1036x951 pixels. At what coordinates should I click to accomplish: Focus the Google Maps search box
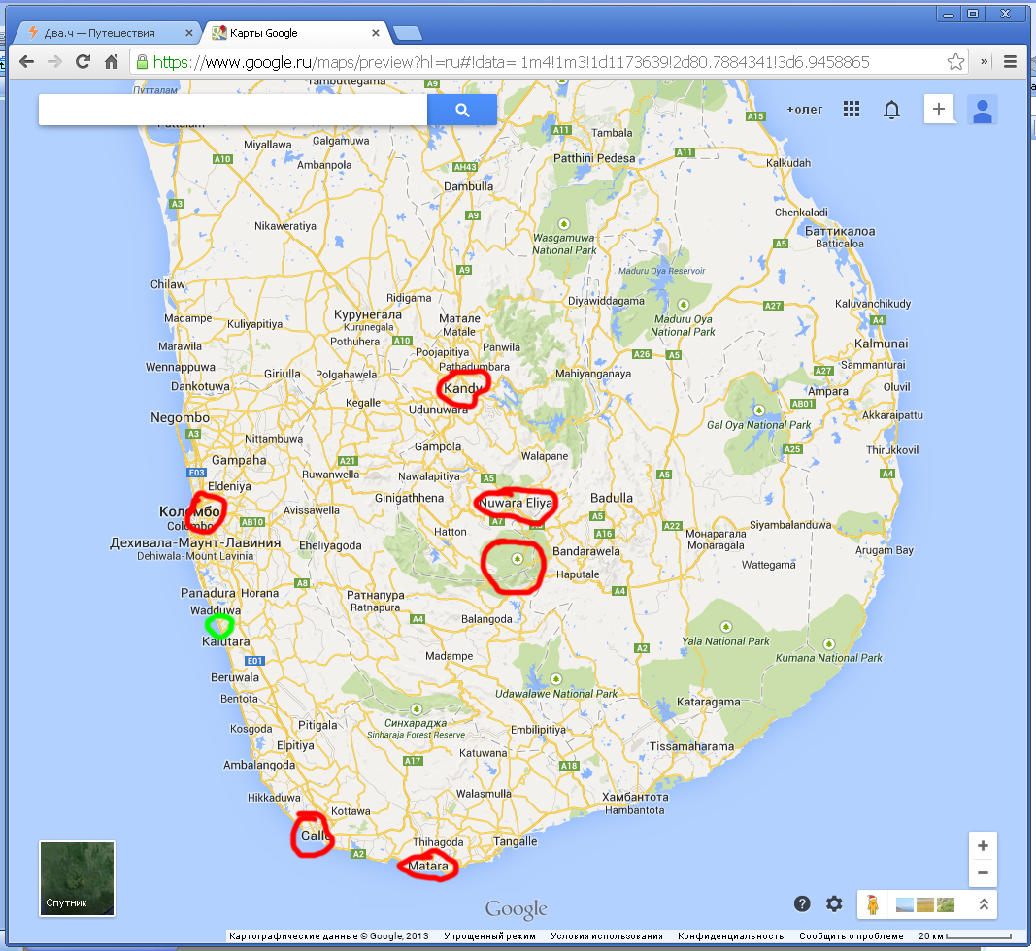click(233, 110)
